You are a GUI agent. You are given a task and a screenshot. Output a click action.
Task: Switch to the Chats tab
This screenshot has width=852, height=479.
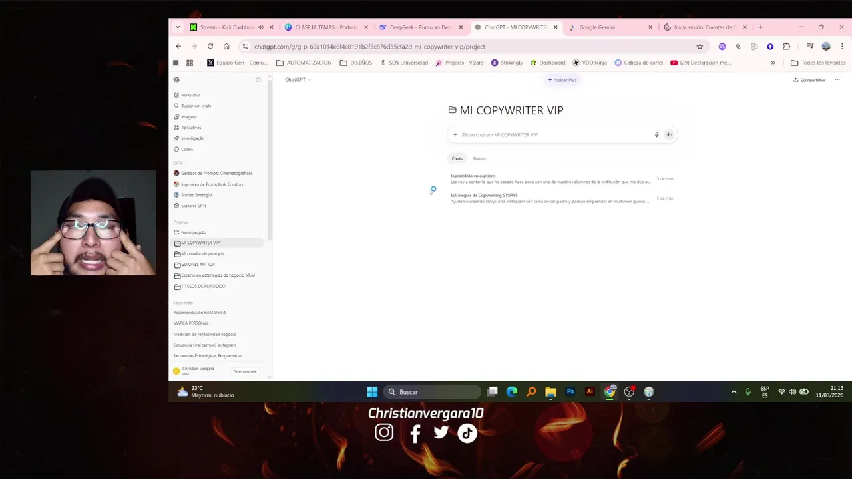click(x=457, y=158)
